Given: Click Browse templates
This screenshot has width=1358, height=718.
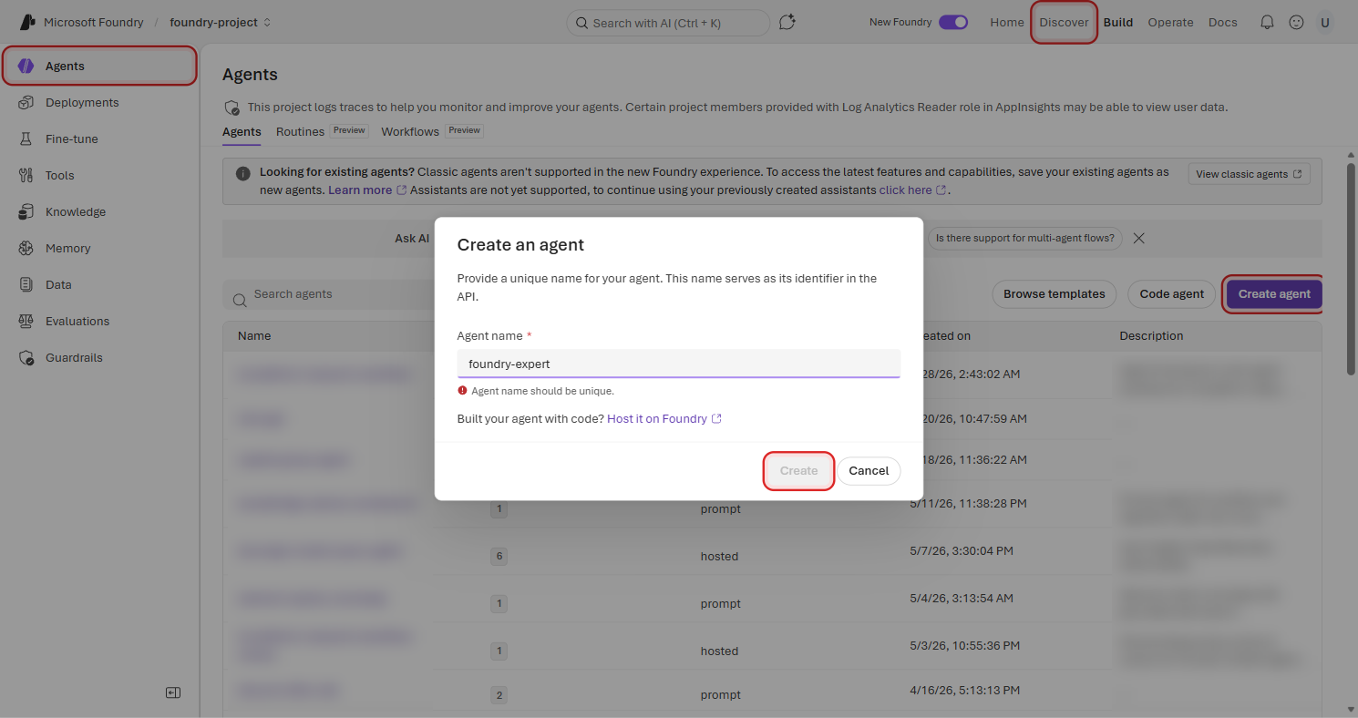Looking at the screenshot, I should click(x=1054, y=293).
